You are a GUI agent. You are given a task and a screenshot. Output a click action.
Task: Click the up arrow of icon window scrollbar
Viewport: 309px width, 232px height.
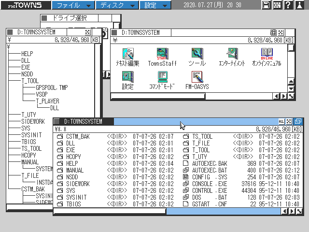[291, 81]
